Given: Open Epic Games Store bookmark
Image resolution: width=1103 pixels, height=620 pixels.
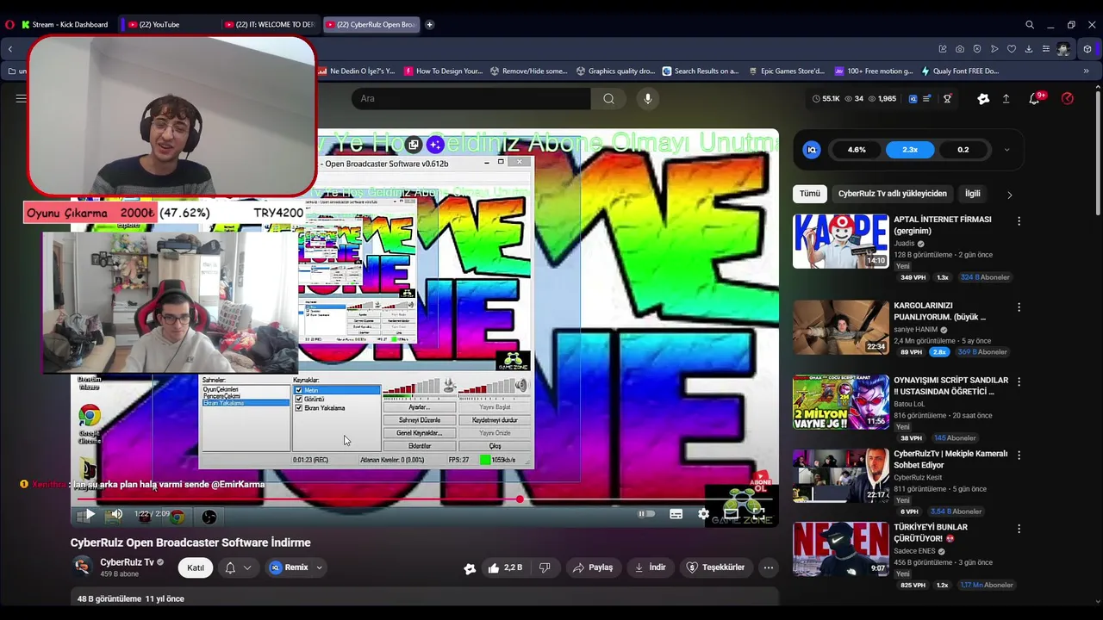Looking at the screenshot, I should click(x=786, y=71).
